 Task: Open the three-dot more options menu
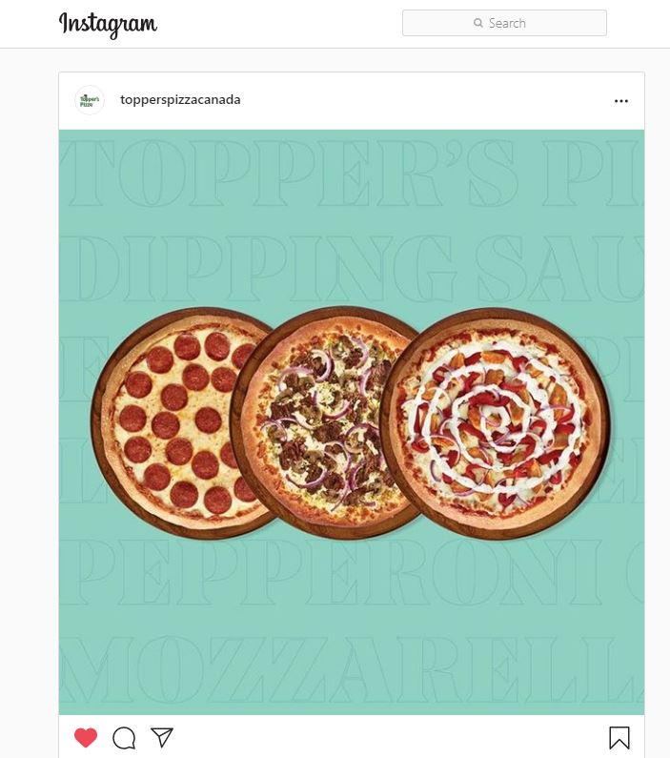(x=620, y=100)
